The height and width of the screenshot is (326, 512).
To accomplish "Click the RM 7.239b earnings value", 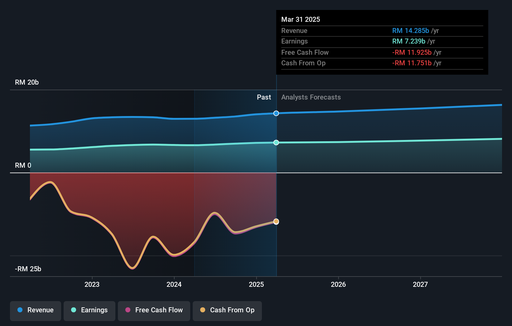I will pyautogui.click(x=409, y=41).
